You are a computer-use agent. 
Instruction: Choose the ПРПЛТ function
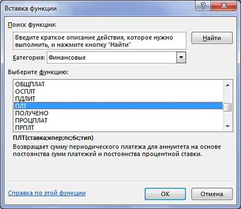coord(118,127)
